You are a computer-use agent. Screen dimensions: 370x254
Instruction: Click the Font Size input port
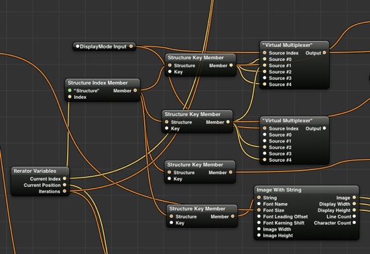click(x=259, y=210)
